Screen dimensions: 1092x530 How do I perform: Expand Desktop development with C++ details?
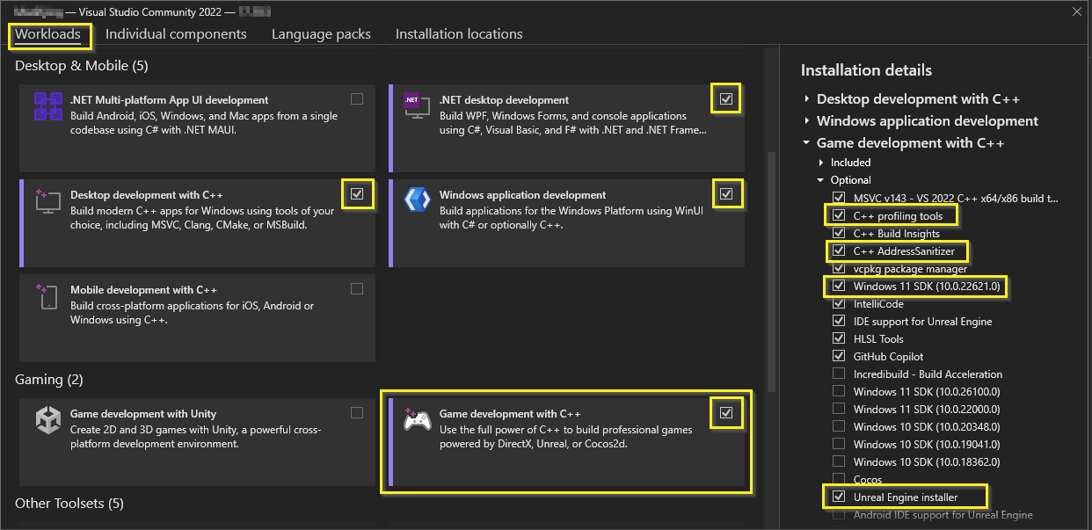point(807,99)
